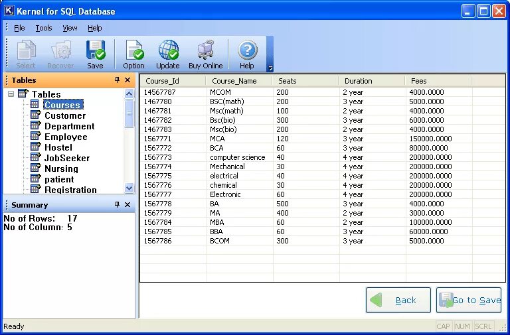Open the File menu
510x335 pixels.
(19, 29)
